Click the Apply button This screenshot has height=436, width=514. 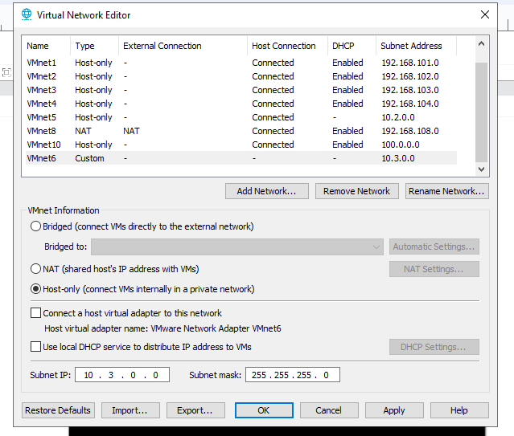394,410
